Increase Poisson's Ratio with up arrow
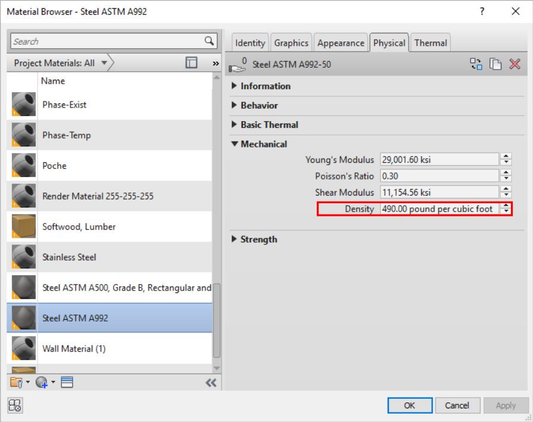Screen dimensions: 533x422 pyautogui.click(x=506, y=173)
